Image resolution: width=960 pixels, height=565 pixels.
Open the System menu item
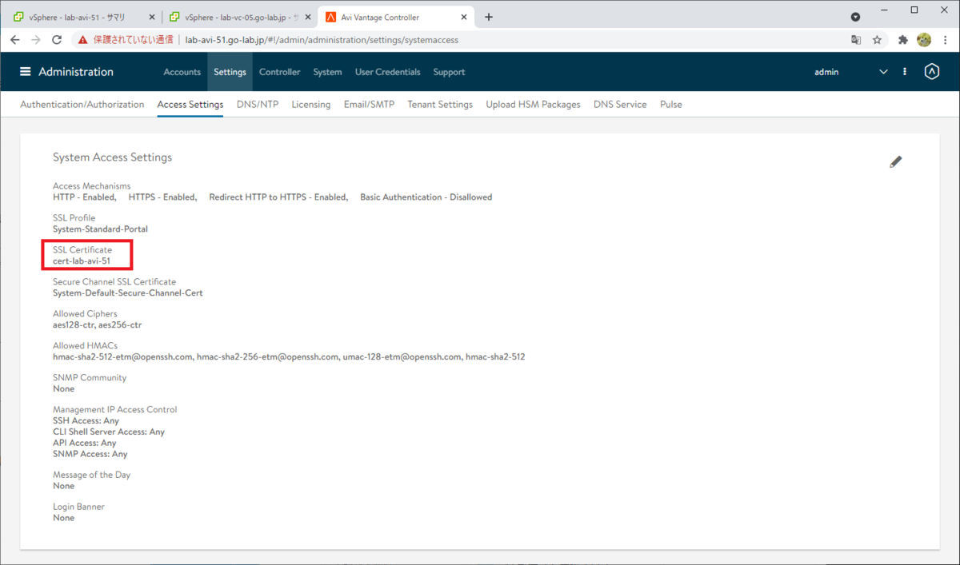click(327, 72)
